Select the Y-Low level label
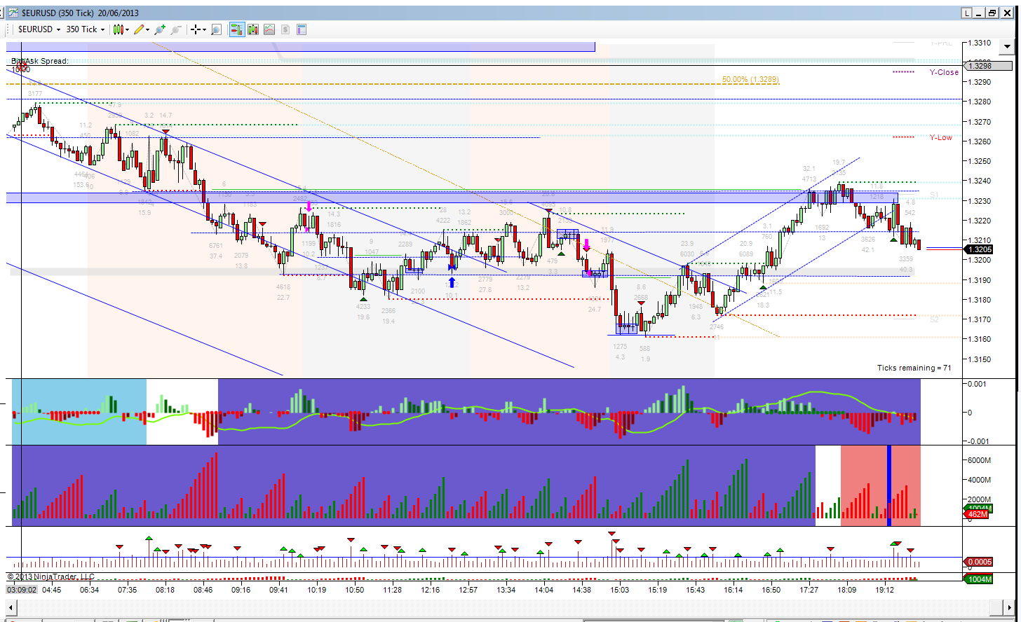Image resolution: width=1021 pixels, height=622 pixels. pos(941,137)
